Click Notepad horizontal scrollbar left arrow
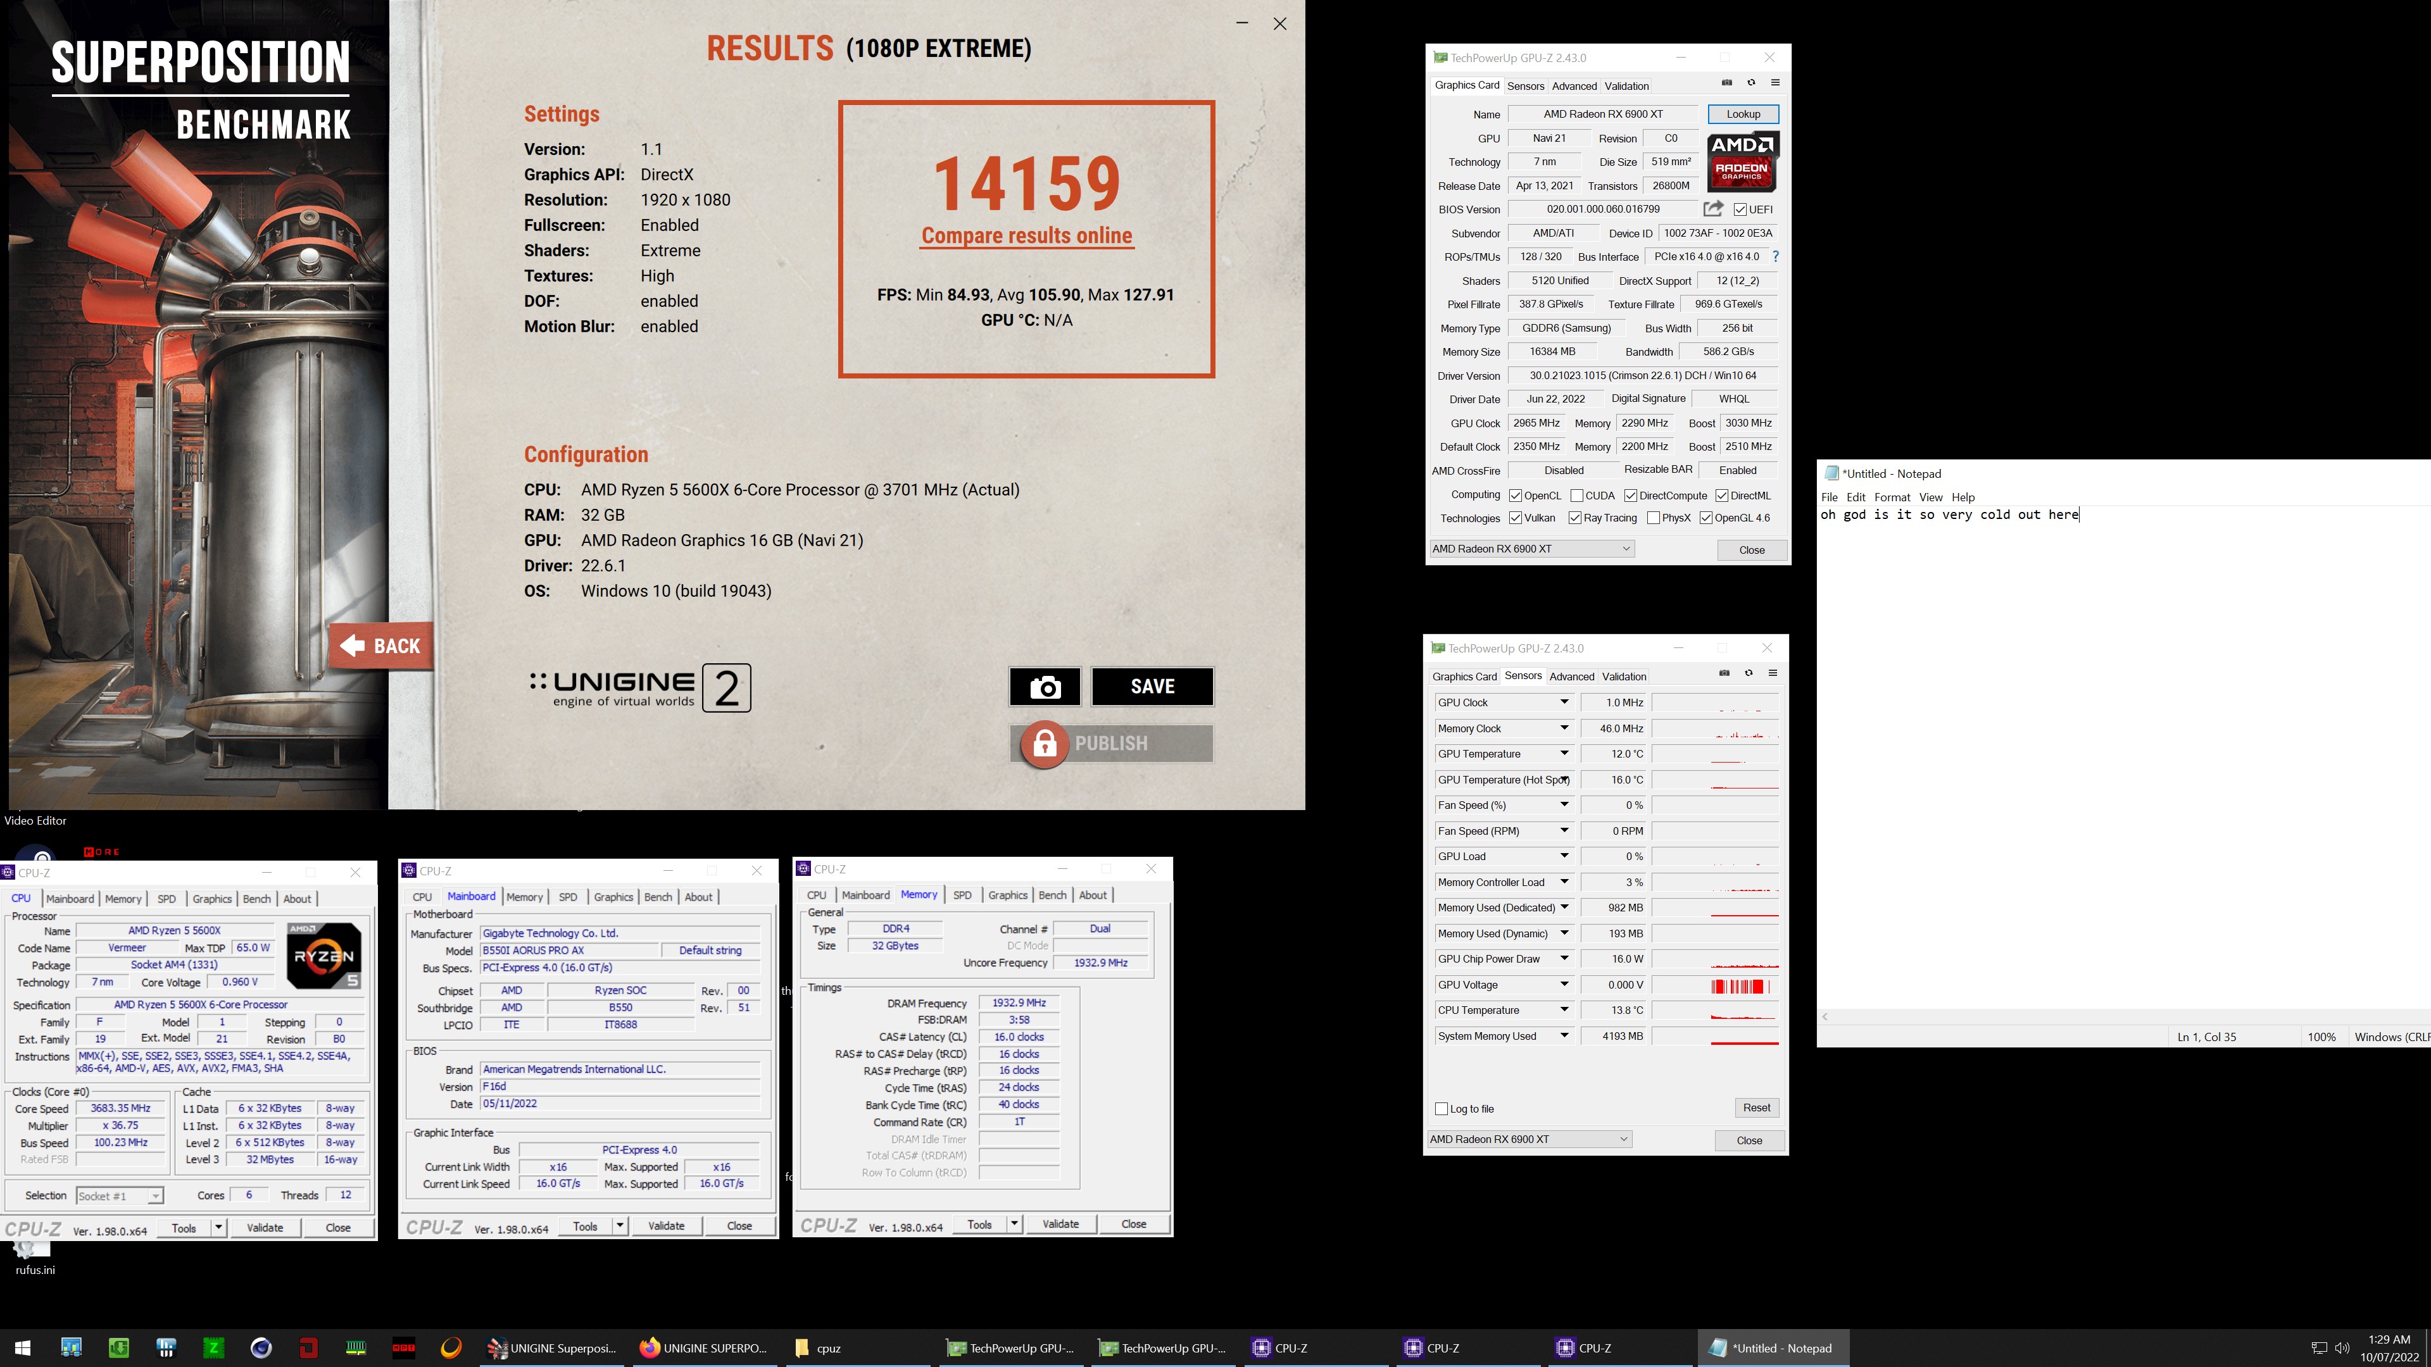Viewport: 2431px width, 1367px height. [x=1825, y=1017]
